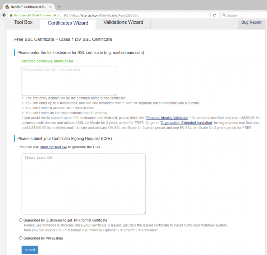The width and height of the screenshot is (267, 255).
Task: Reload the page with the refresh icon
Action: click(x=214, y=15)
